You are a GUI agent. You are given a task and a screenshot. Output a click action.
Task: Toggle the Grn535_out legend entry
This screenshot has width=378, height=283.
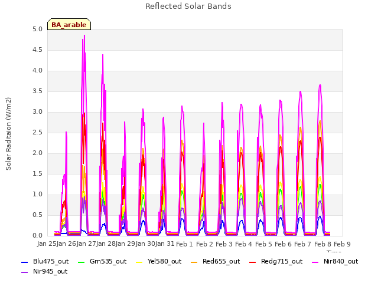coord(102,262)
